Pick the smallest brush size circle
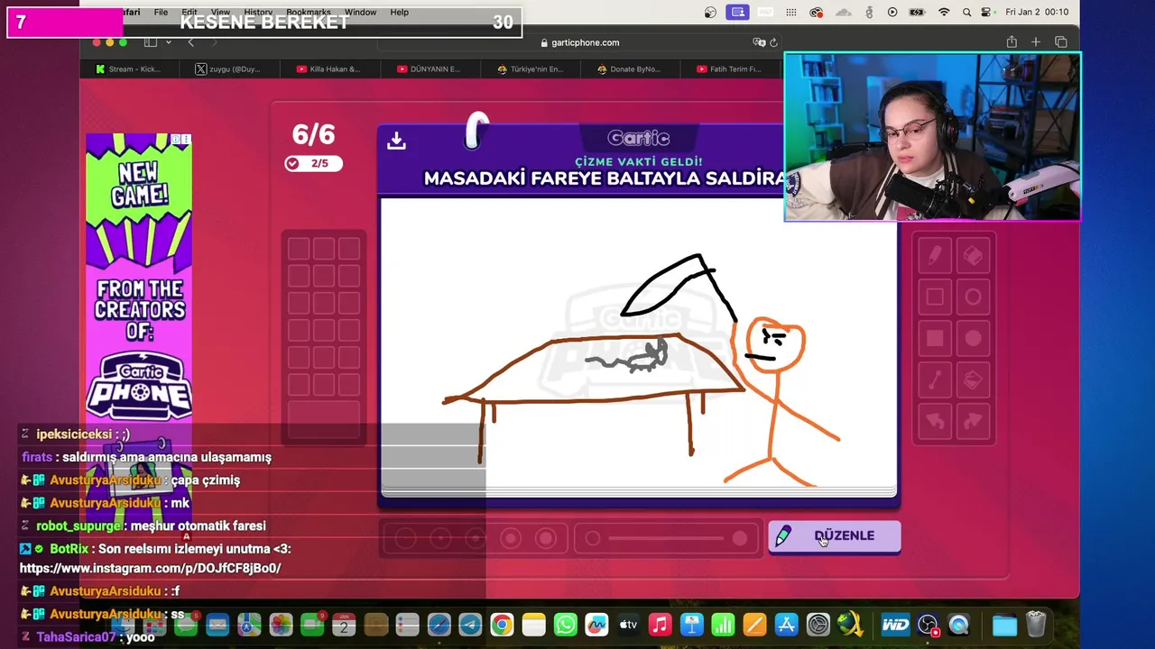The width and height of the screenshot is (1155, 649). pyautogui.click(x=405, y=538)
